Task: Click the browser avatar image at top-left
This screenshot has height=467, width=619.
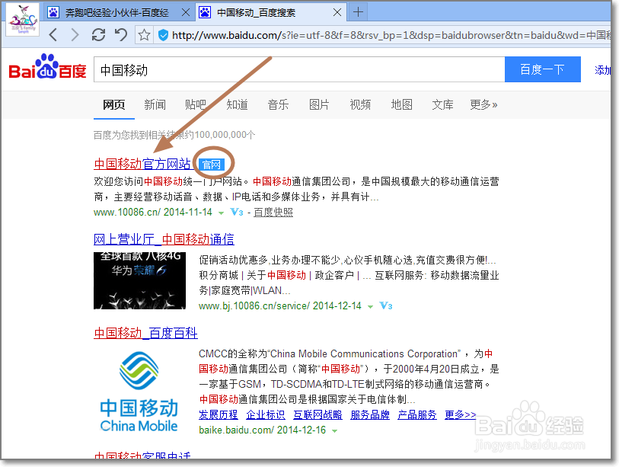Action: (x=23, y=19)
